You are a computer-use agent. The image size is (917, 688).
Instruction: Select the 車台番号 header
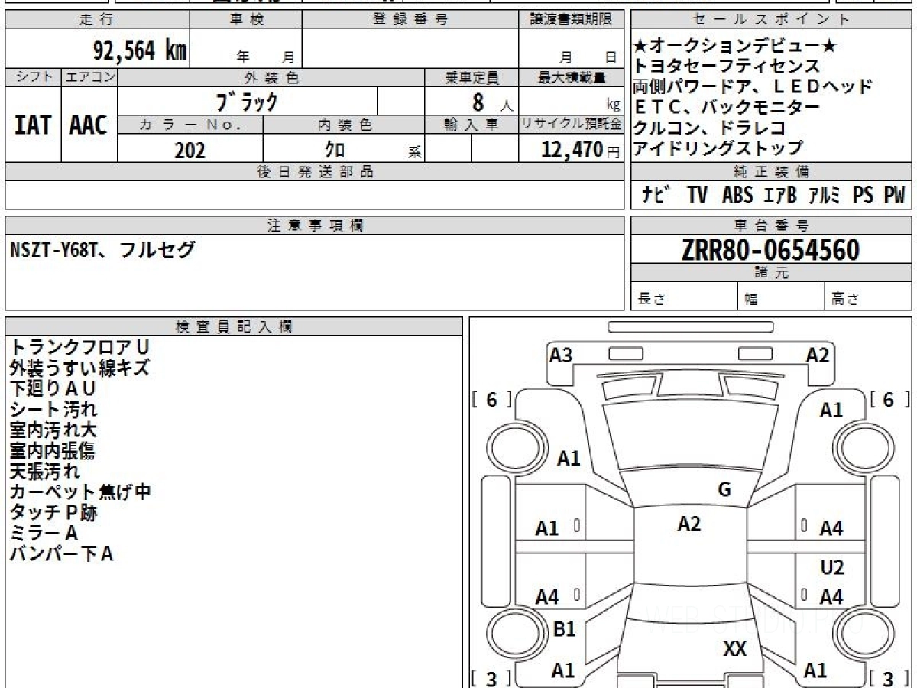771,226
